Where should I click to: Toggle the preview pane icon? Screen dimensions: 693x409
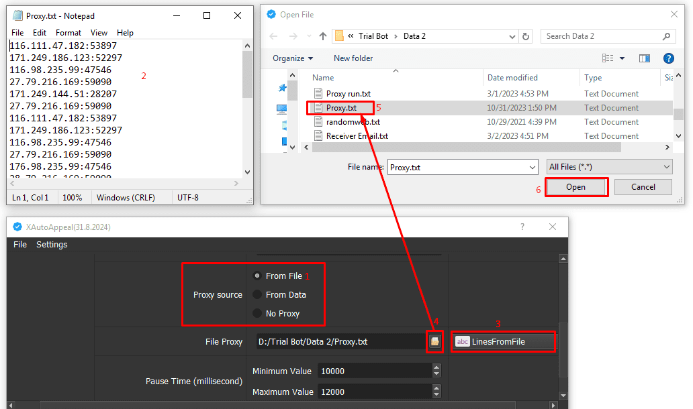[x=645, y=58]
